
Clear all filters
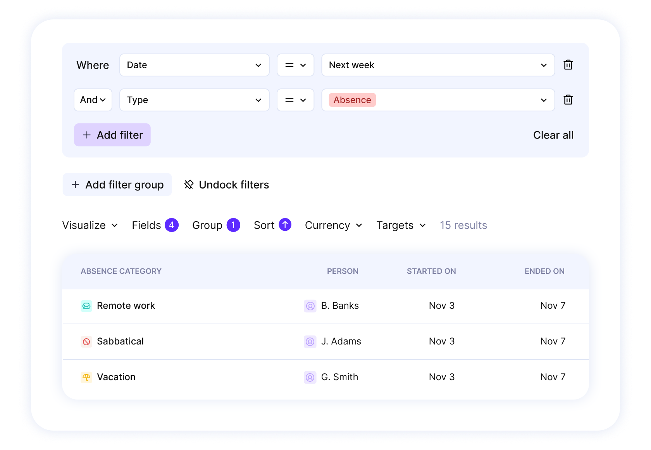point(553,135)
